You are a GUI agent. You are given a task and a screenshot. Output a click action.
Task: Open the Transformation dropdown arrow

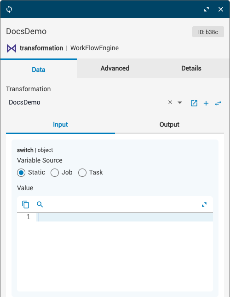[x=180, y=103]
